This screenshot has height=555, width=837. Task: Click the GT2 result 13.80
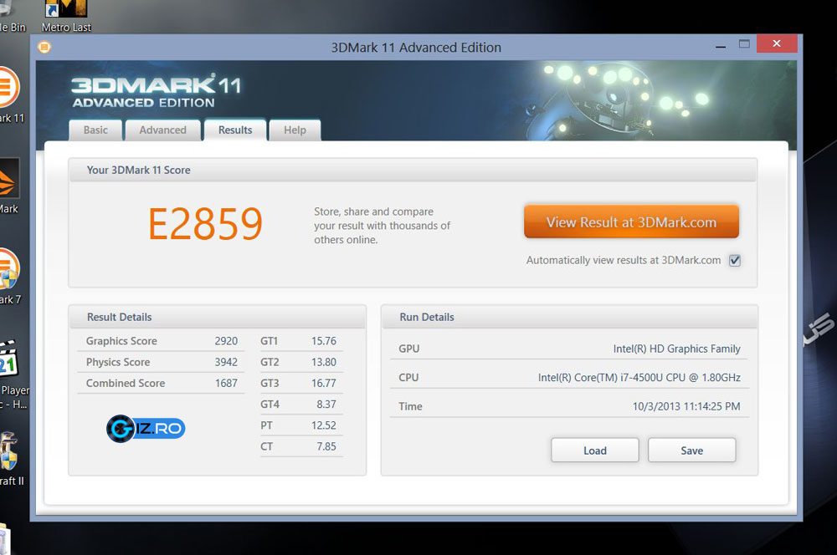tap(323, 362)
